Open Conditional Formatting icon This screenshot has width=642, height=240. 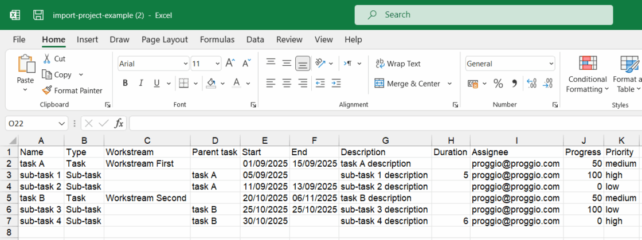pyautogui.click(x=588, y=64)
